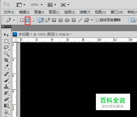
Task: Click the Ps application logo
Action: 7,5
